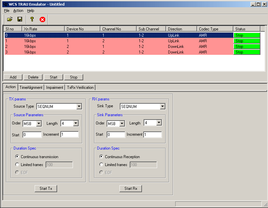This screenshot has width=268, height=208.
Task: Click the Sl no column header
Action: tap(13, 29)
